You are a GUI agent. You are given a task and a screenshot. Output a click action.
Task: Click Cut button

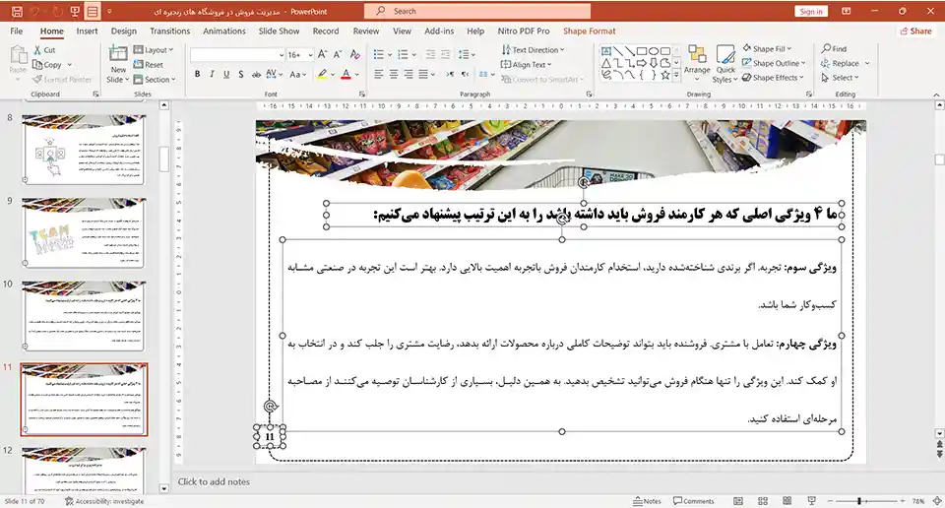point(44,50)
